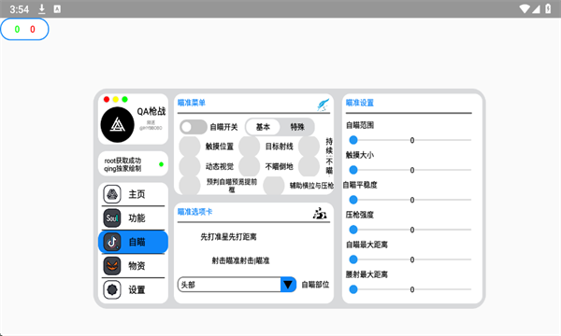
Task: Enable the 不瞄倒地 toggle
Action: 249,166
